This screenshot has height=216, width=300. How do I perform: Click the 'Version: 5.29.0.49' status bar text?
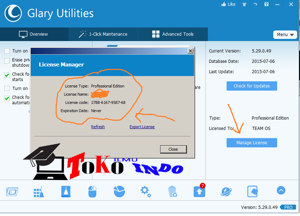pyautogui.click(x=259, y=207)
